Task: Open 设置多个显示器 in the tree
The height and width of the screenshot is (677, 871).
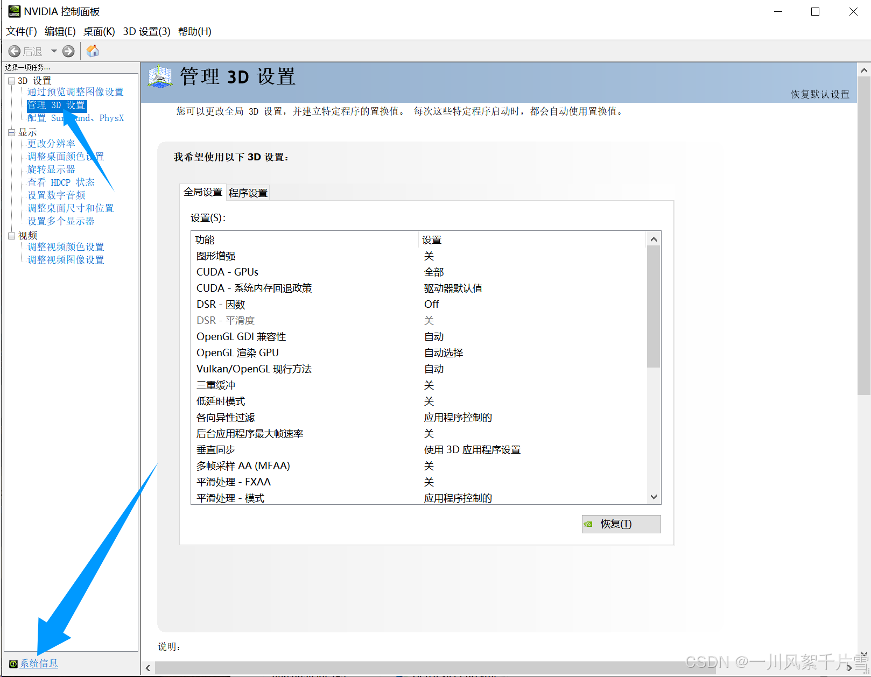Action: (61, 221)
